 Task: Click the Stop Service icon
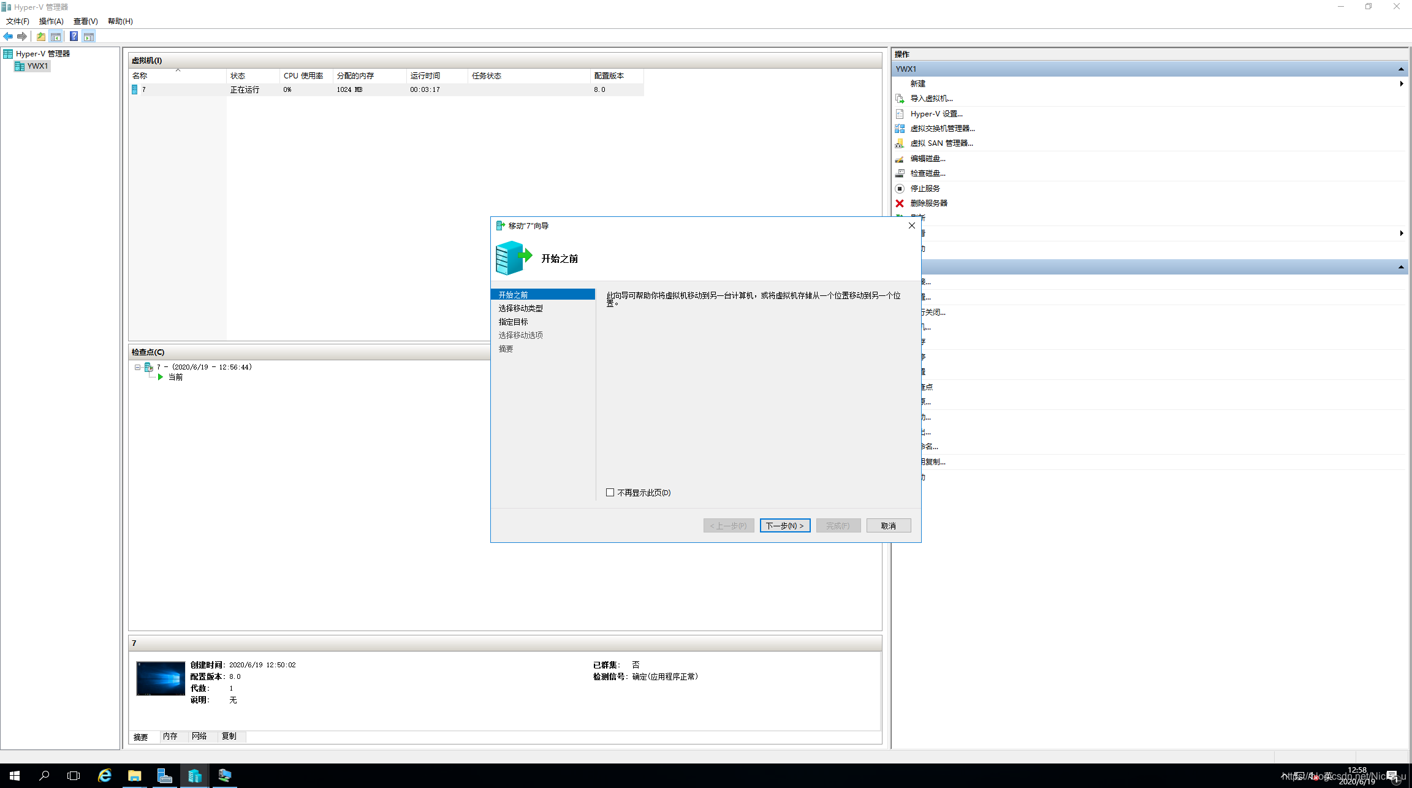[x=900, y=189]
